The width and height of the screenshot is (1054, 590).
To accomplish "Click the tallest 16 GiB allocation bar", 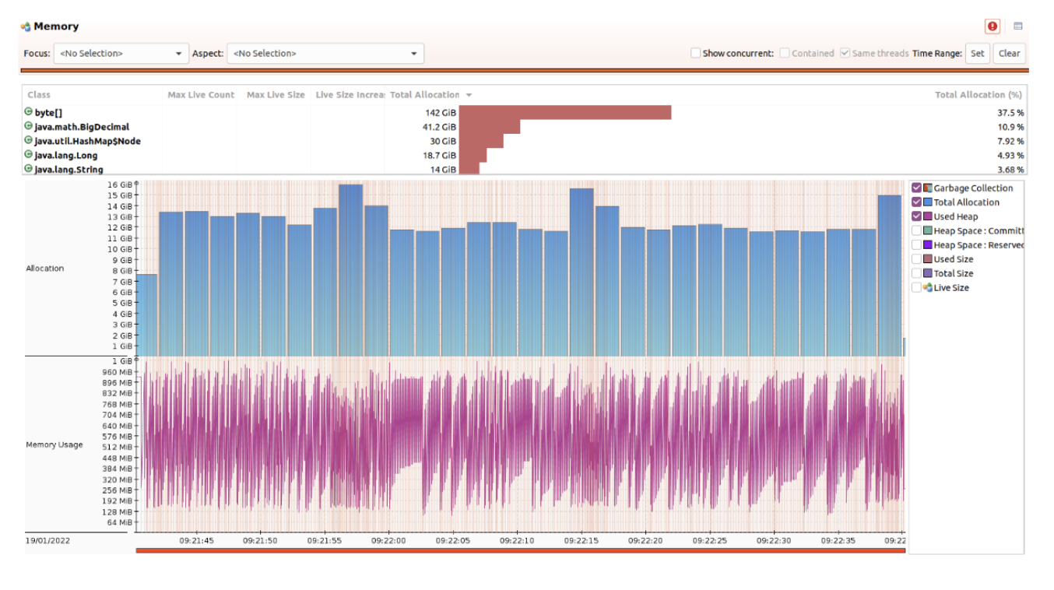I will click(351, 270).
